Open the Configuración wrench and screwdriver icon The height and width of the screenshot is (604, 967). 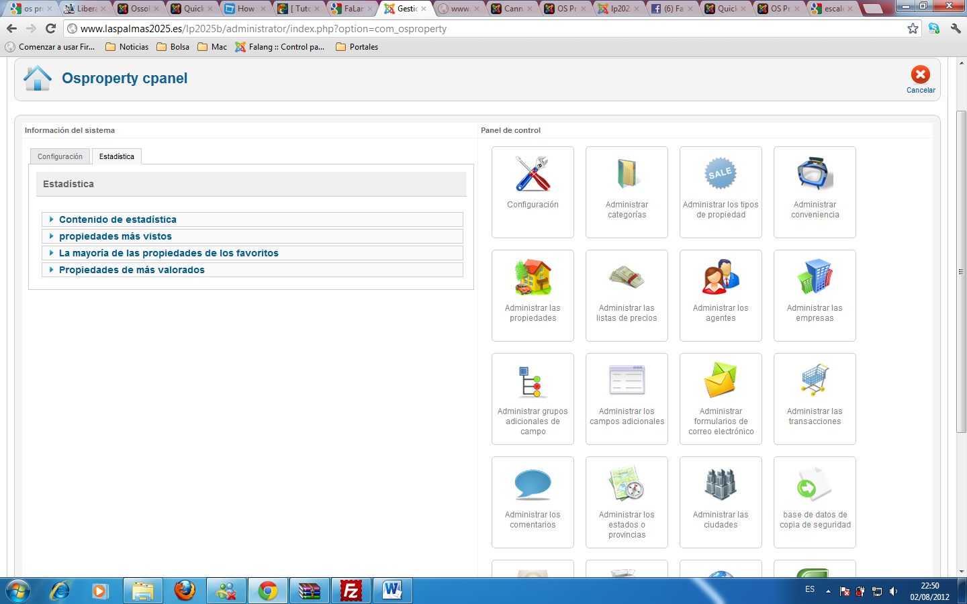coord(533,174)
